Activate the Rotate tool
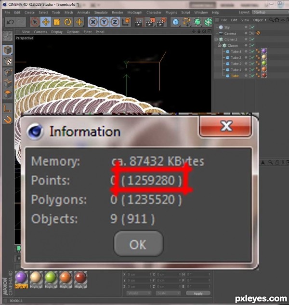This screenshot has width=289, height=305. click(67, 22)
